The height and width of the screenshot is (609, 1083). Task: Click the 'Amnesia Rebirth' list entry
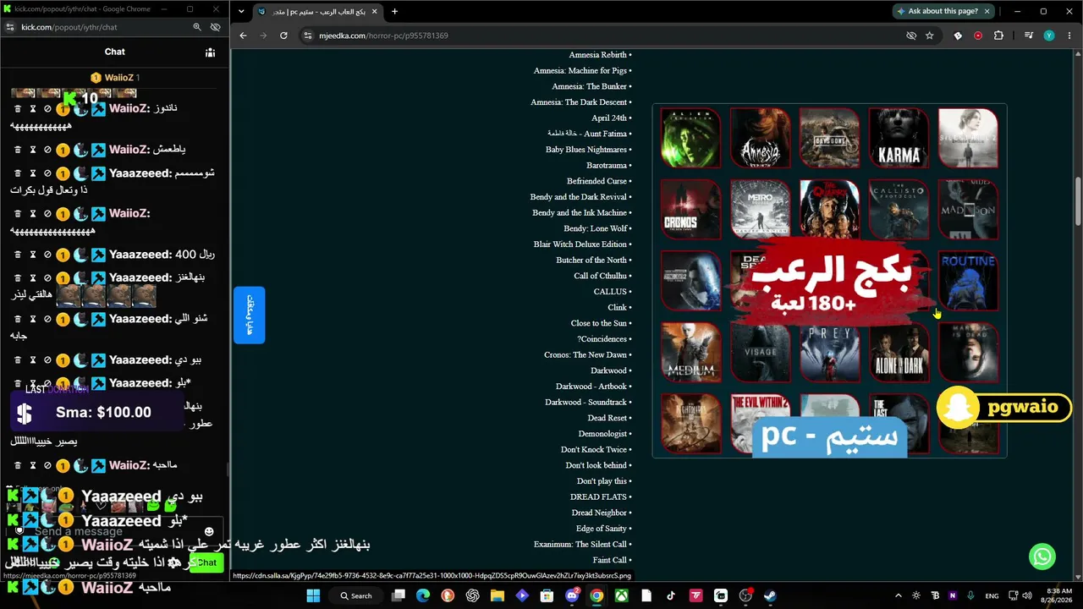(597, 55)
